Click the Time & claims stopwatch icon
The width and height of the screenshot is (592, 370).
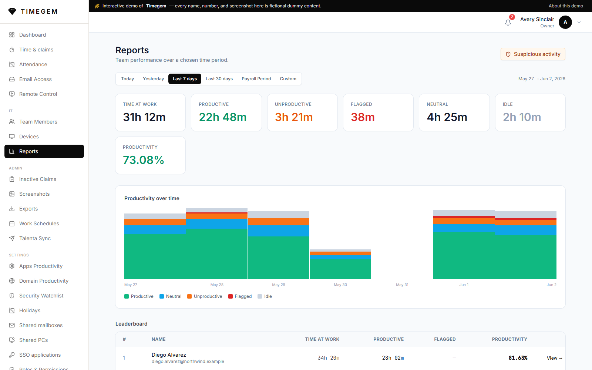coord(12,50)
